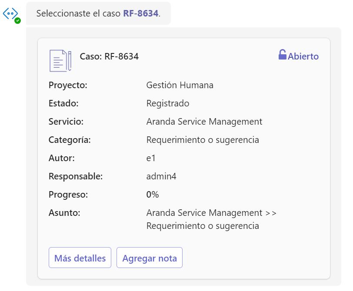Click the case document icon
This screenshot has width=353, height=291.
point(60,61)
